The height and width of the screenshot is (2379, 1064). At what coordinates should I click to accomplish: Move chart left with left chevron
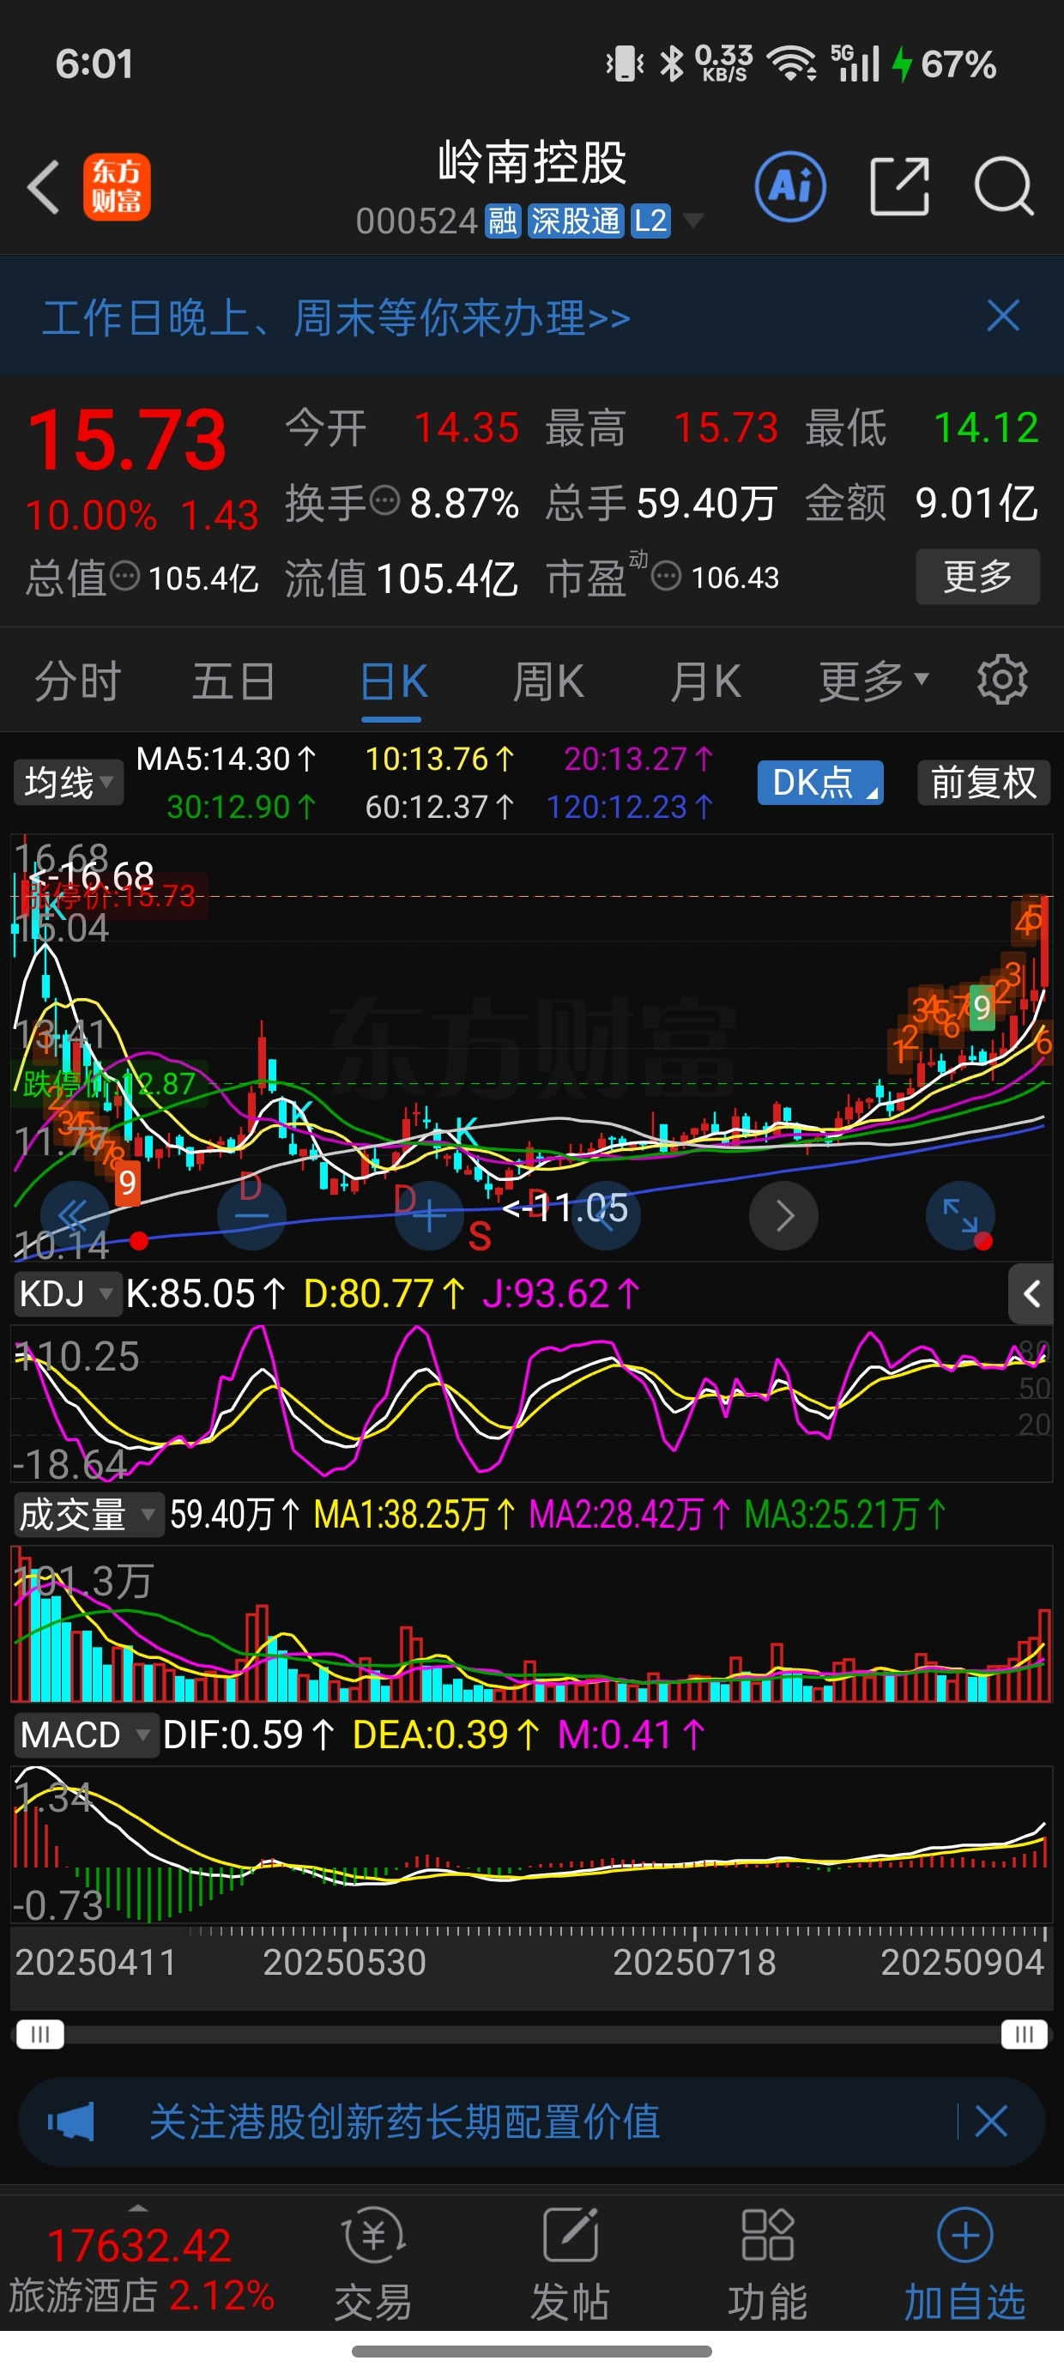(x=606, y=1215)
